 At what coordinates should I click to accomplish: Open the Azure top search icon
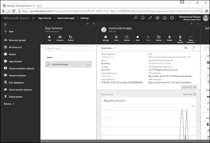(x=136, y=18)
